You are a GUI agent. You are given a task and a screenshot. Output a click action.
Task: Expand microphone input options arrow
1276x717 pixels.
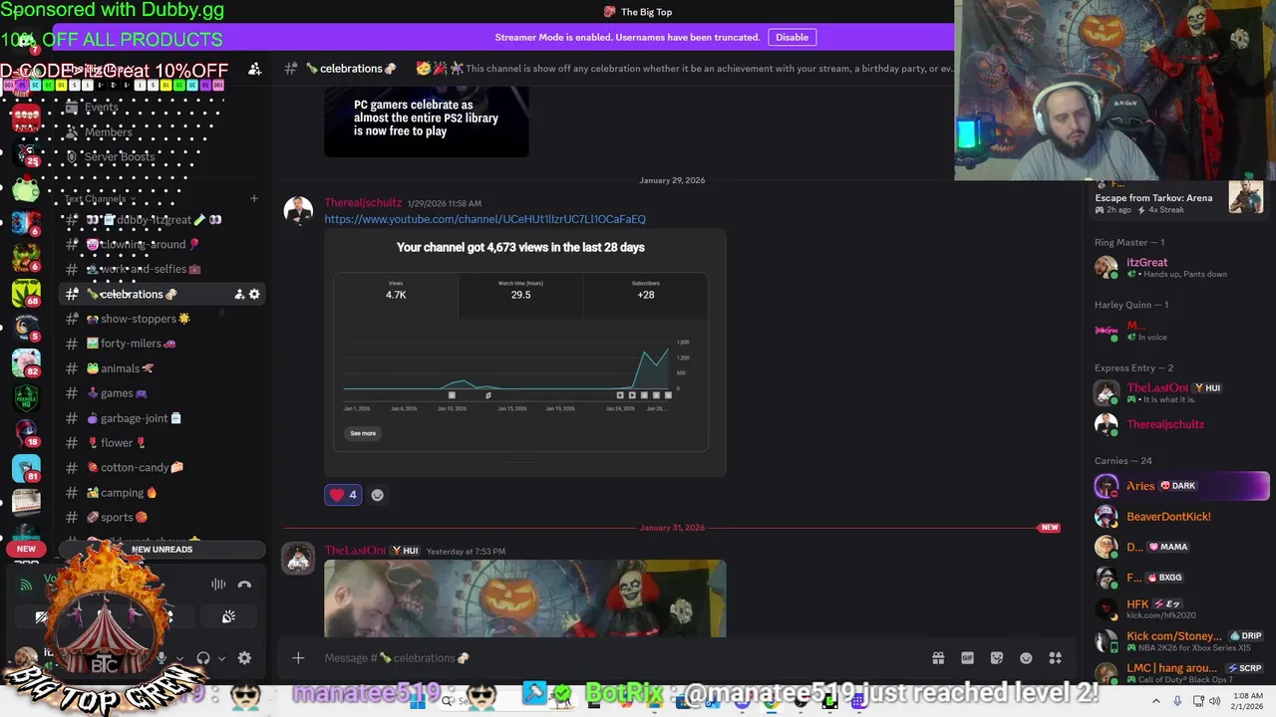[179, 658]
